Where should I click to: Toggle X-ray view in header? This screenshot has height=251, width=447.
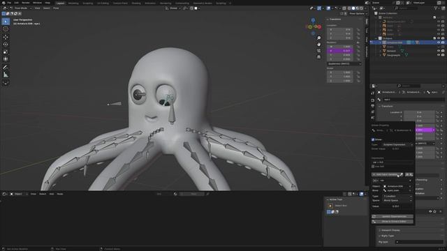(x=344, y=8)
